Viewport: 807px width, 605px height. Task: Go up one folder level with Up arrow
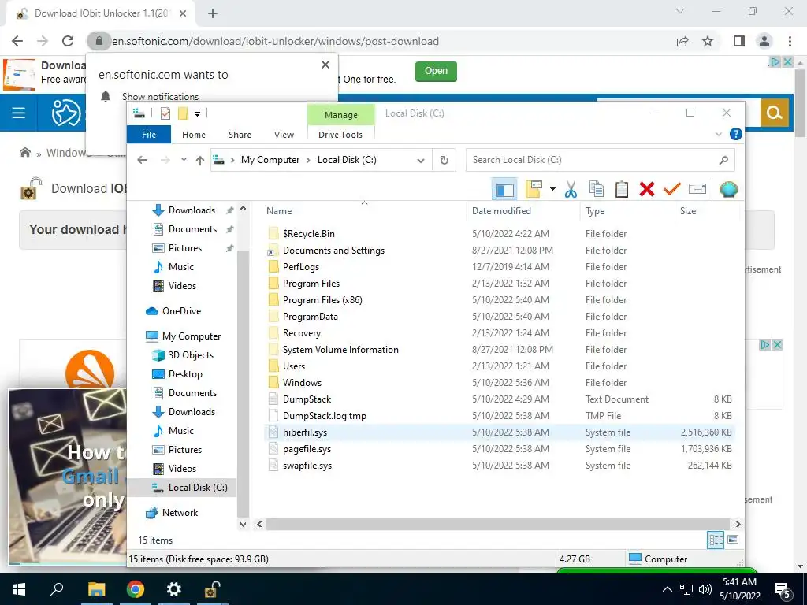[199, 160]
